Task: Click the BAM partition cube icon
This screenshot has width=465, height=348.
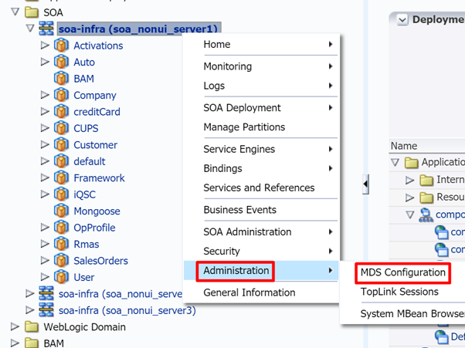Action: click(x=61, y=79)
